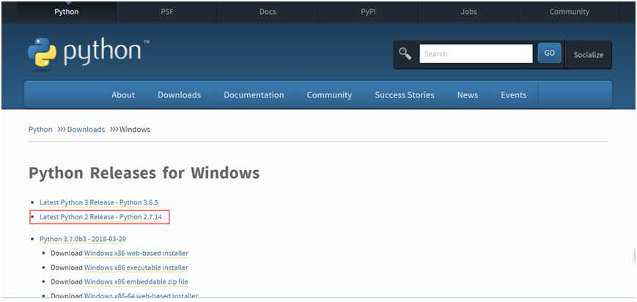The image size is (637, 302).
Task: Open the Downloads navigation menu
Action: (x=179, y=95)
